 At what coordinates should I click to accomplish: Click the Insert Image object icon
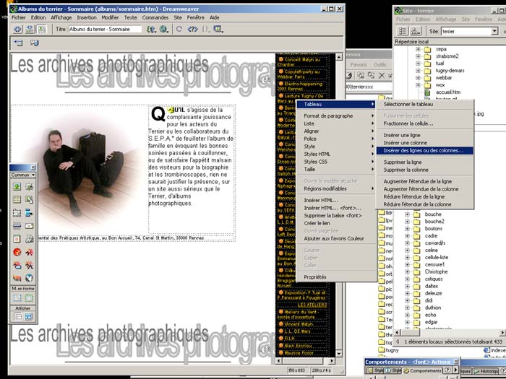click(x=17, y=186)
